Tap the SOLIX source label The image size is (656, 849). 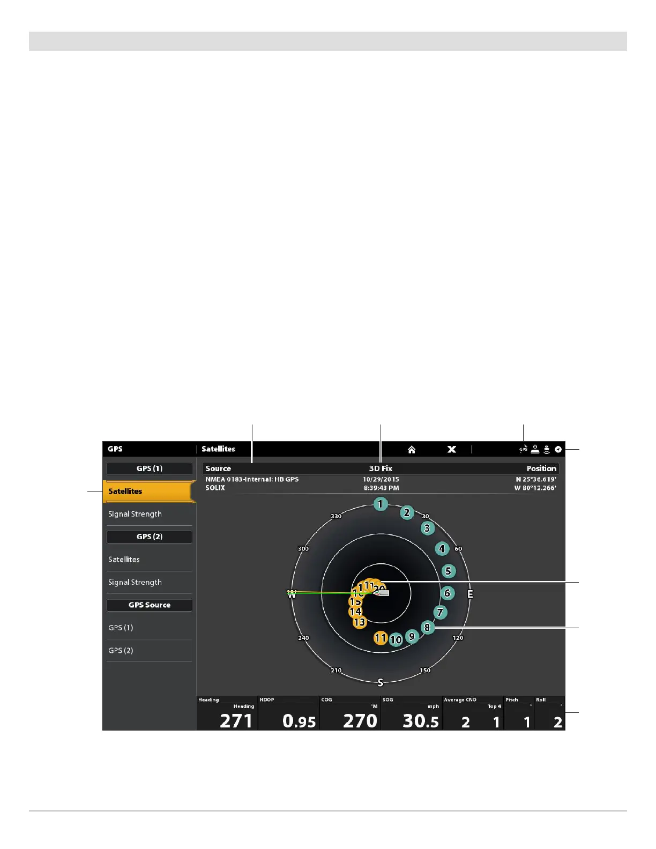pos(215,488)
